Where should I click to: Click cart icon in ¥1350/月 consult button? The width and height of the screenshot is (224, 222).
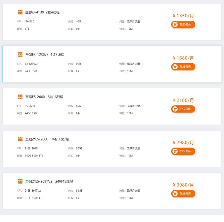[175, 24]
